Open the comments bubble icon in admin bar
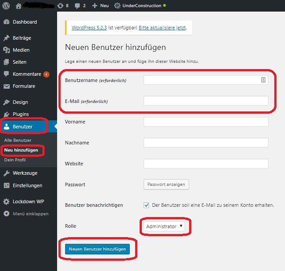 [77, 6]
